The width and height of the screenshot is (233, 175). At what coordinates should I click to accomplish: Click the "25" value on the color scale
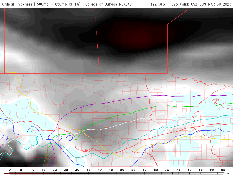(66, 170)
